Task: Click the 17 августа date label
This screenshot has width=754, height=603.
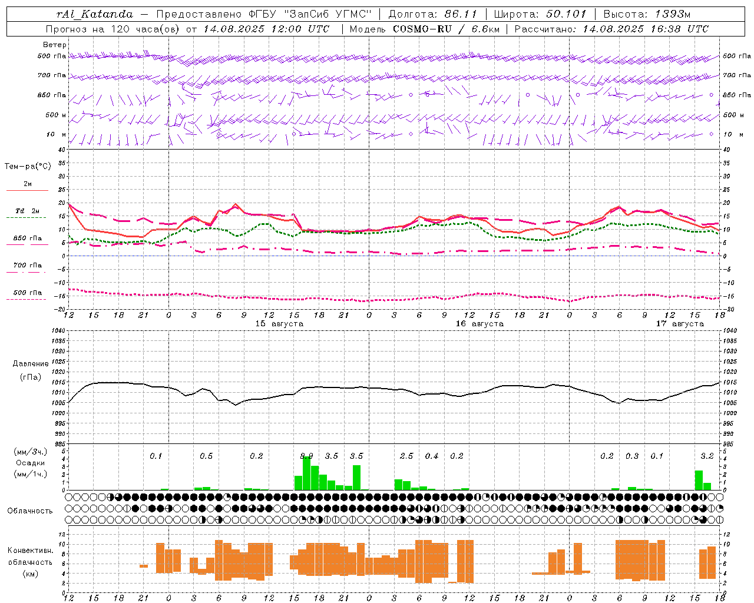Action: (680, 324)
